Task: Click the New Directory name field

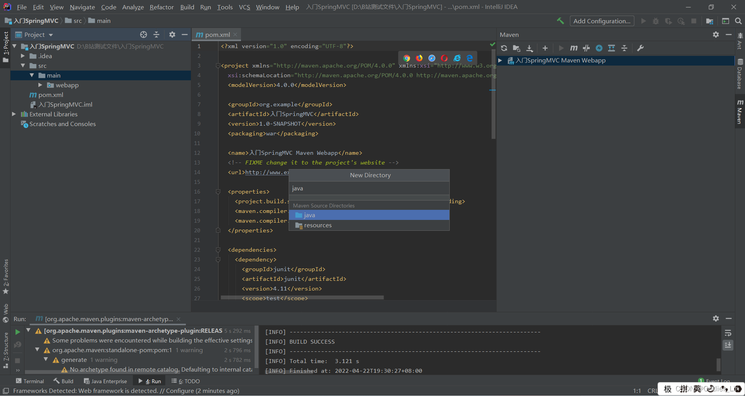Action: pyautogui.click(x=369, y=188)
